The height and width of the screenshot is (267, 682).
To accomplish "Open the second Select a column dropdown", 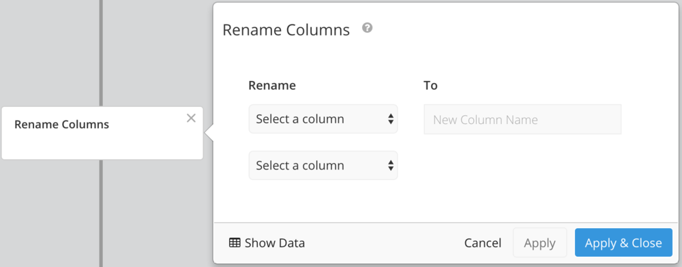I will (x=323, y=166).
